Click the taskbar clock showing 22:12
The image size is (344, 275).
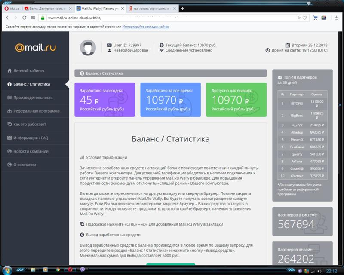pyautogui.click(x=332, y=271)
